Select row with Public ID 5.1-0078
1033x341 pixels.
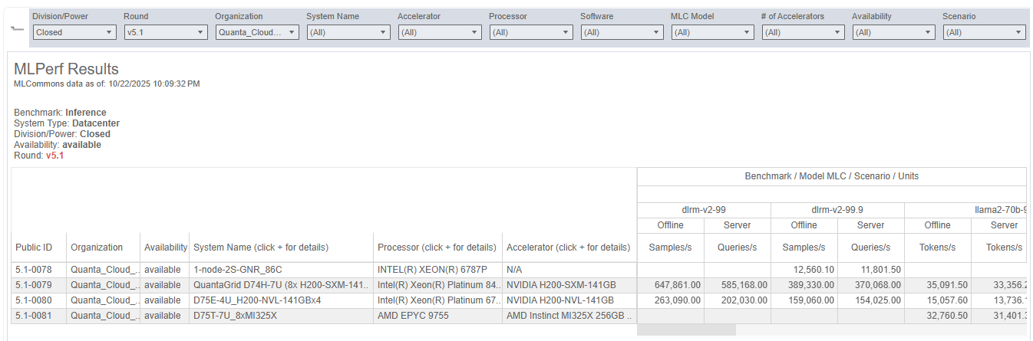(34, 270)
